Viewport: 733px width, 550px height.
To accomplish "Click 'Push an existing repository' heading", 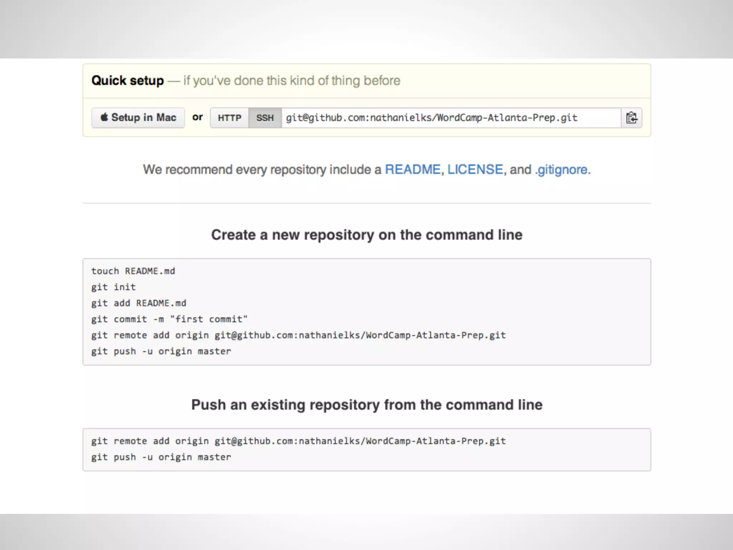I will pyautogui.click(x=367, y=405).
